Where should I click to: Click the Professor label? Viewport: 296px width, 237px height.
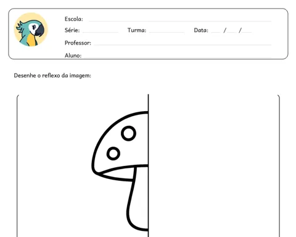[x=78, y=43]
